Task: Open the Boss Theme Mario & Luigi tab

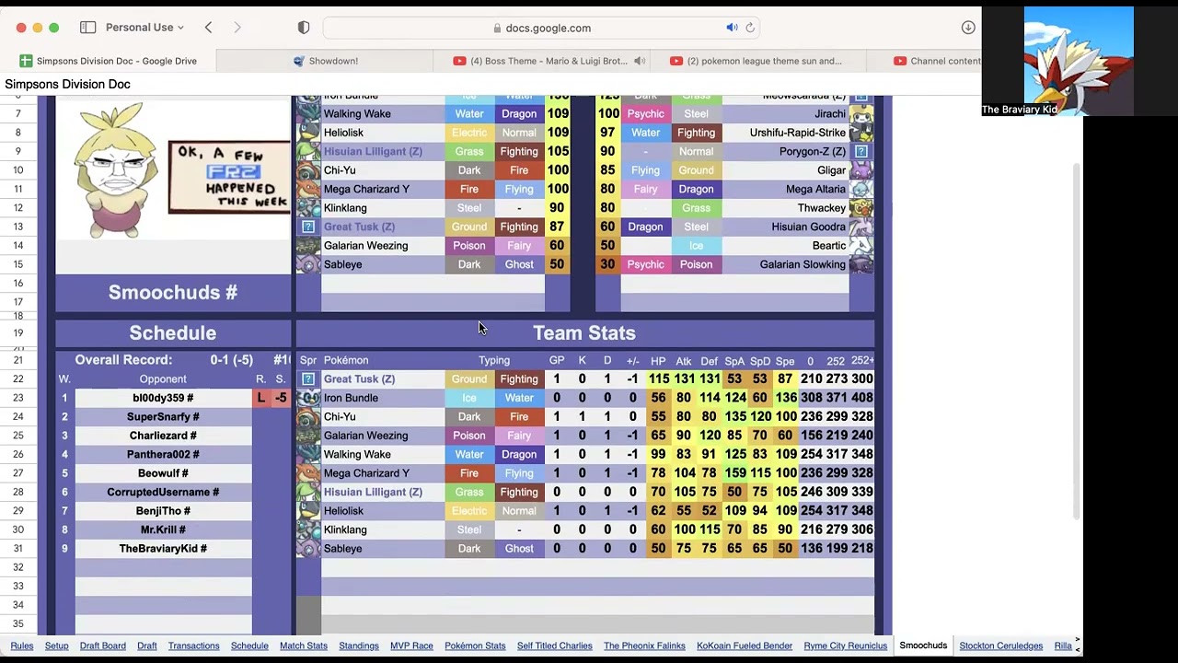Action: pos(541,61)
